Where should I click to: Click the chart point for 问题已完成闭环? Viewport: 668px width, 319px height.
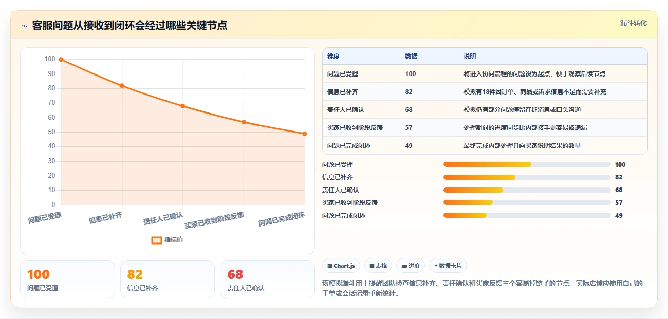tap(305, 134)
